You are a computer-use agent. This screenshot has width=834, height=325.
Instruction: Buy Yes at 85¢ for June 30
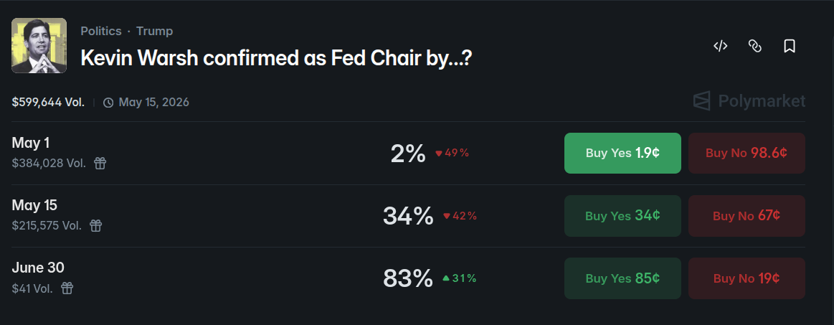pos(622,278)
